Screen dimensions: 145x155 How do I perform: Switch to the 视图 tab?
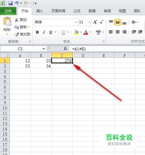(x=122, y=11)
